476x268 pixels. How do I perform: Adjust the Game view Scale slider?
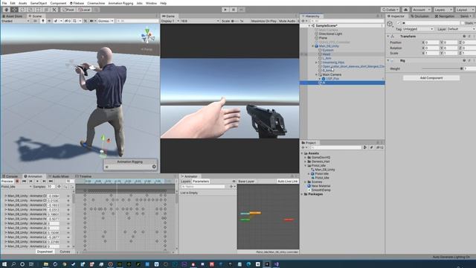pos(235,21)
